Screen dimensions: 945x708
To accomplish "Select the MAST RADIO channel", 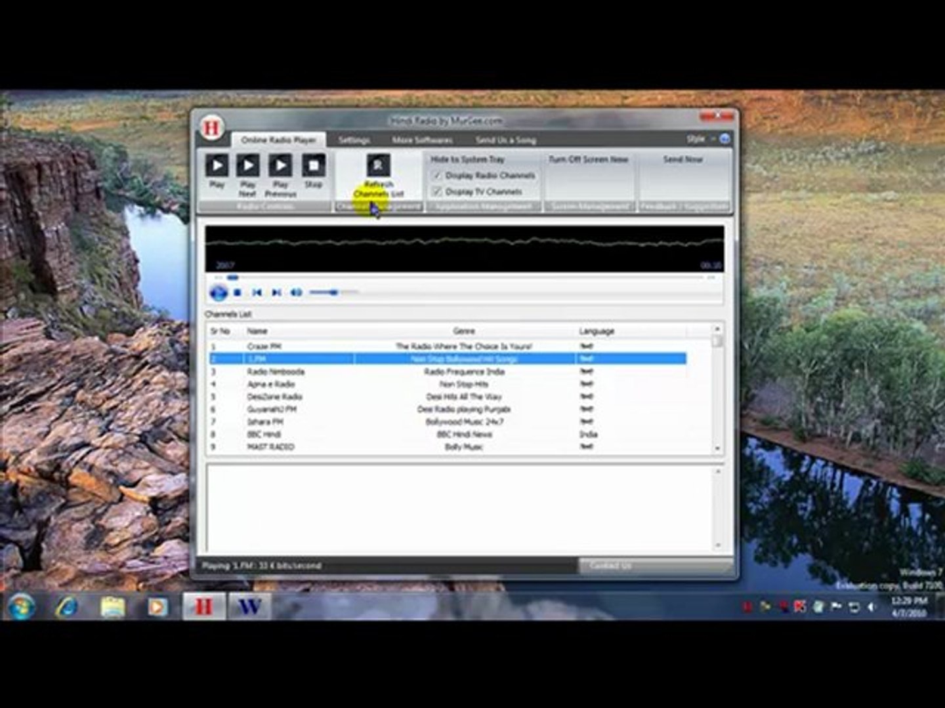I will 448,446.
